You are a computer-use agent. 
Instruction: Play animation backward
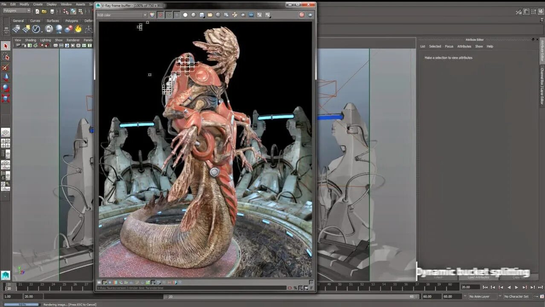(x=509, y=287)
